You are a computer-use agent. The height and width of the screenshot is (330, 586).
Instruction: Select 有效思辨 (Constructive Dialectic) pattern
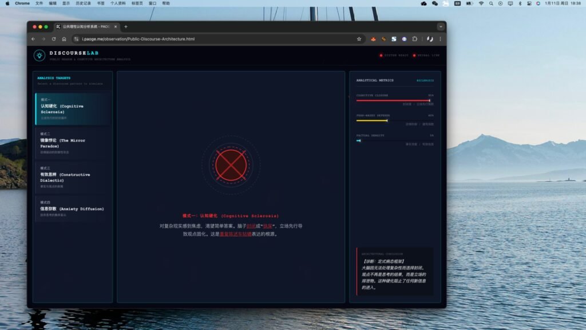pos(73,177)
